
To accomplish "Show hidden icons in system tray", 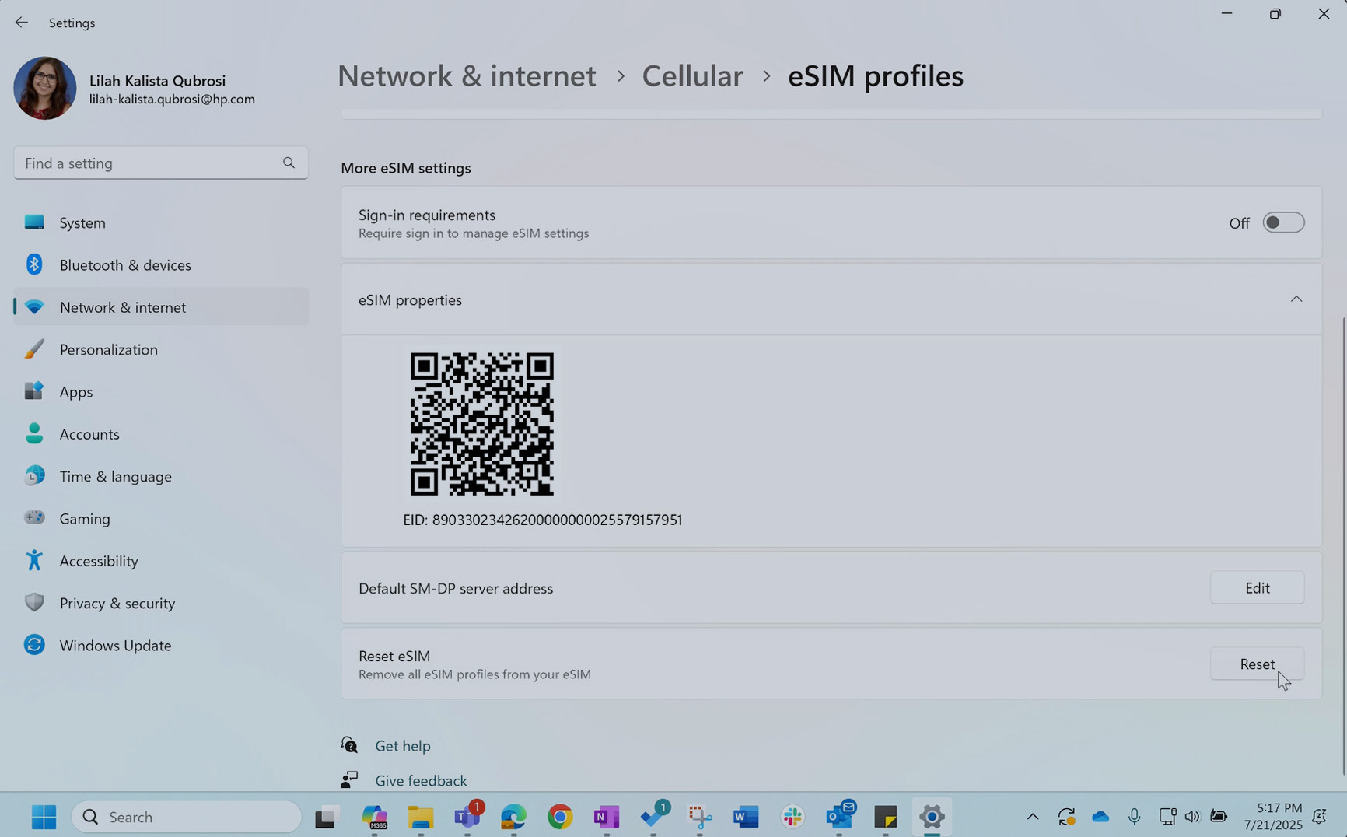I will 1032,817.
